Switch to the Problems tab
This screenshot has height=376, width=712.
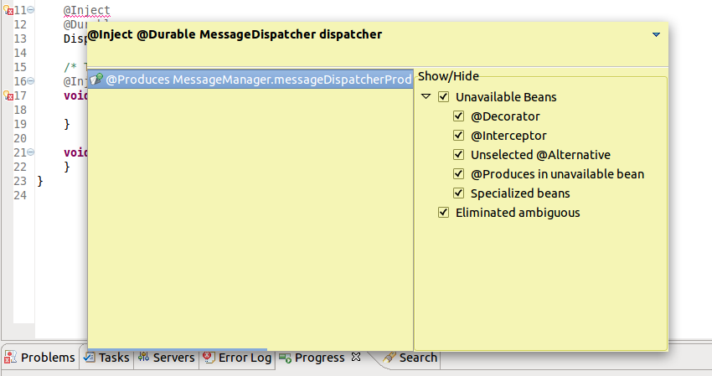pyautogui.click(x=39, y=358)
